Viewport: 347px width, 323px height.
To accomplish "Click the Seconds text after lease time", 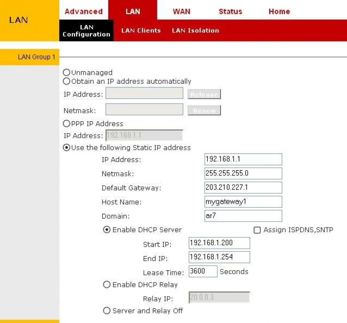I will click(x=234, y=272).
